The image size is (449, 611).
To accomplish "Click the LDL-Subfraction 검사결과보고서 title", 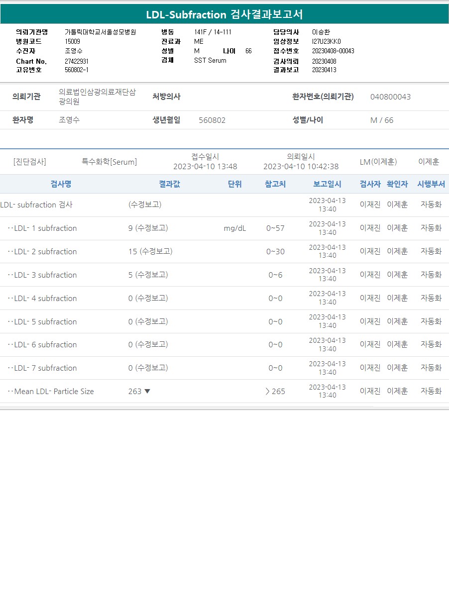I will pyautogui.click(x=224, y=14).
